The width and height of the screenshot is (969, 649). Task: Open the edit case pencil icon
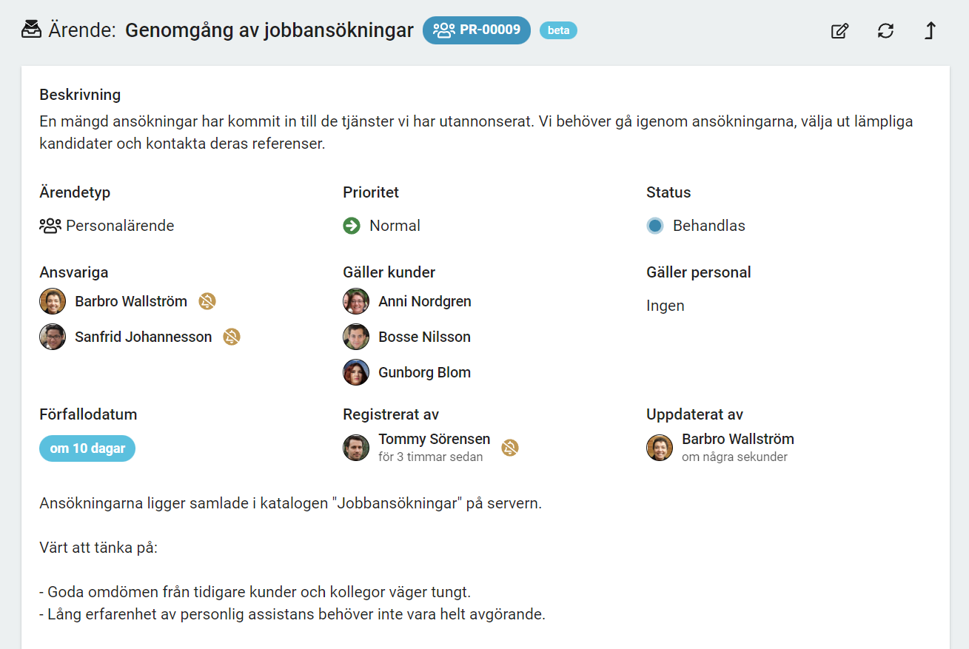(839, 31)
